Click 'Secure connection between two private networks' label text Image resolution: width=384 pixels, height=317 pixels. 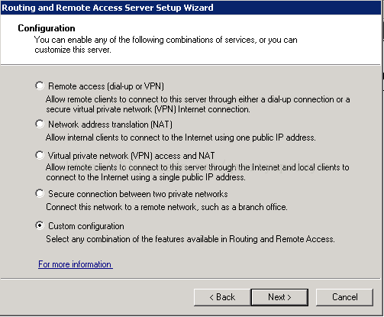coord(138,194)
